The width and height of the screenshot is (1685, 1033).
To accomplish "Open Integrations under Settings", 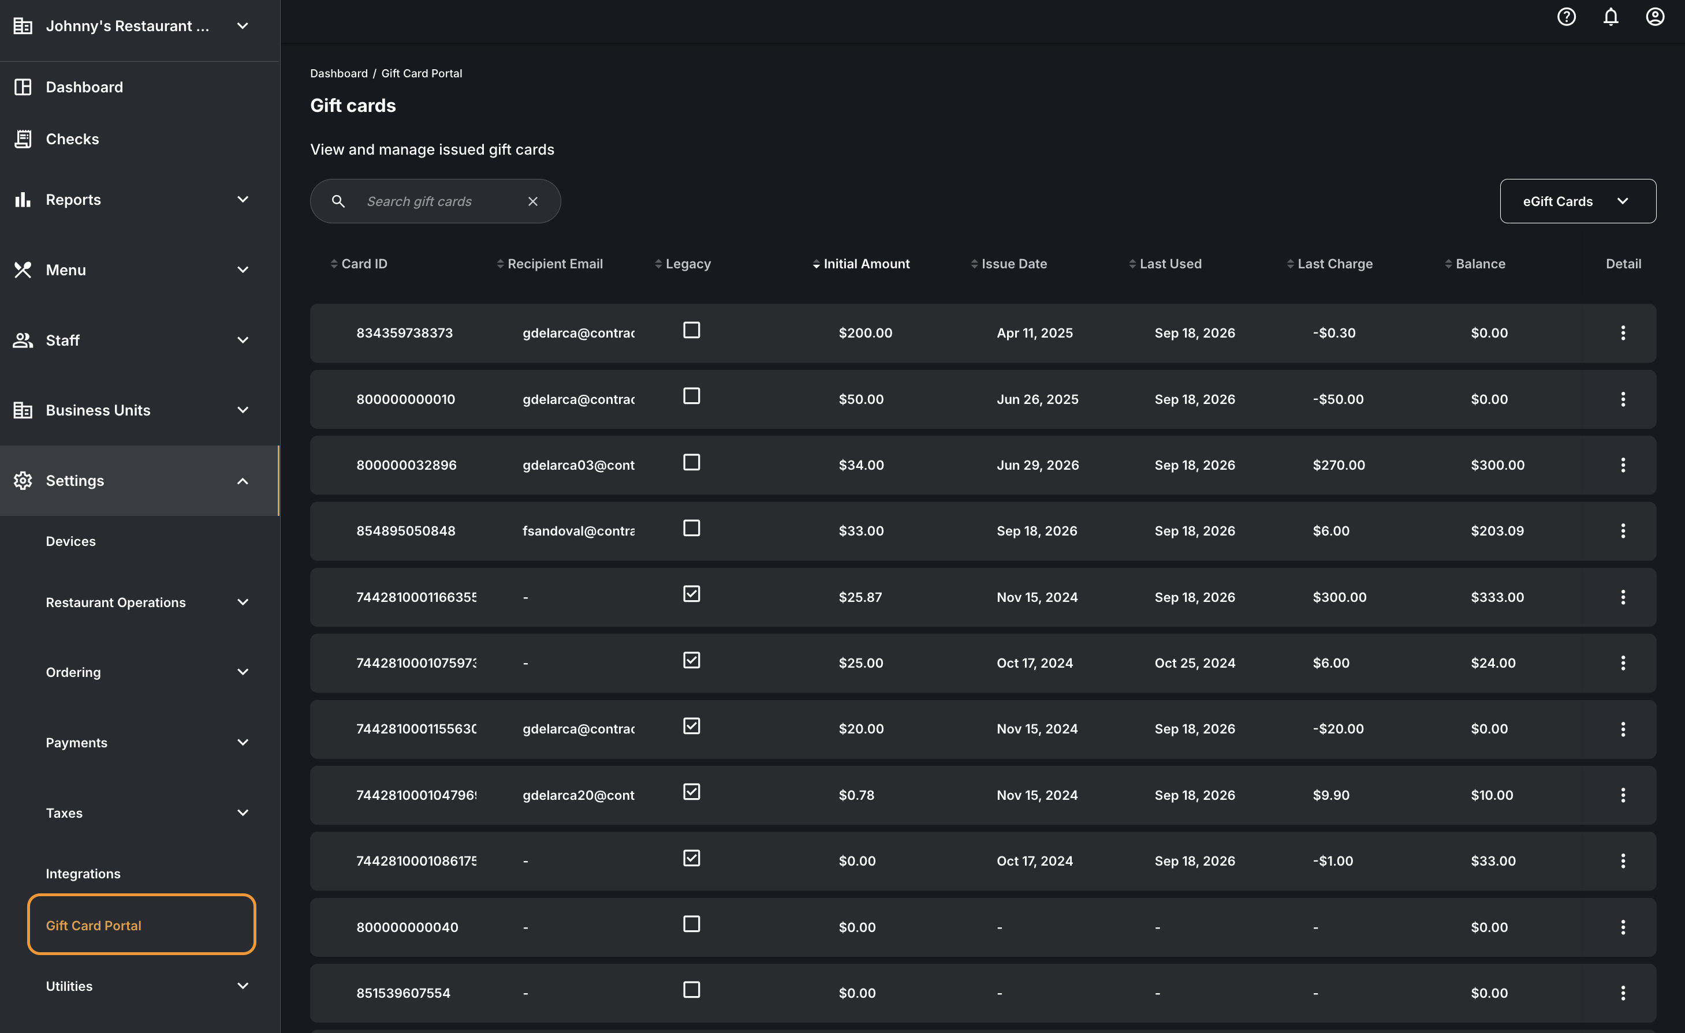I will pyautogui.click(x=83, y=874).
